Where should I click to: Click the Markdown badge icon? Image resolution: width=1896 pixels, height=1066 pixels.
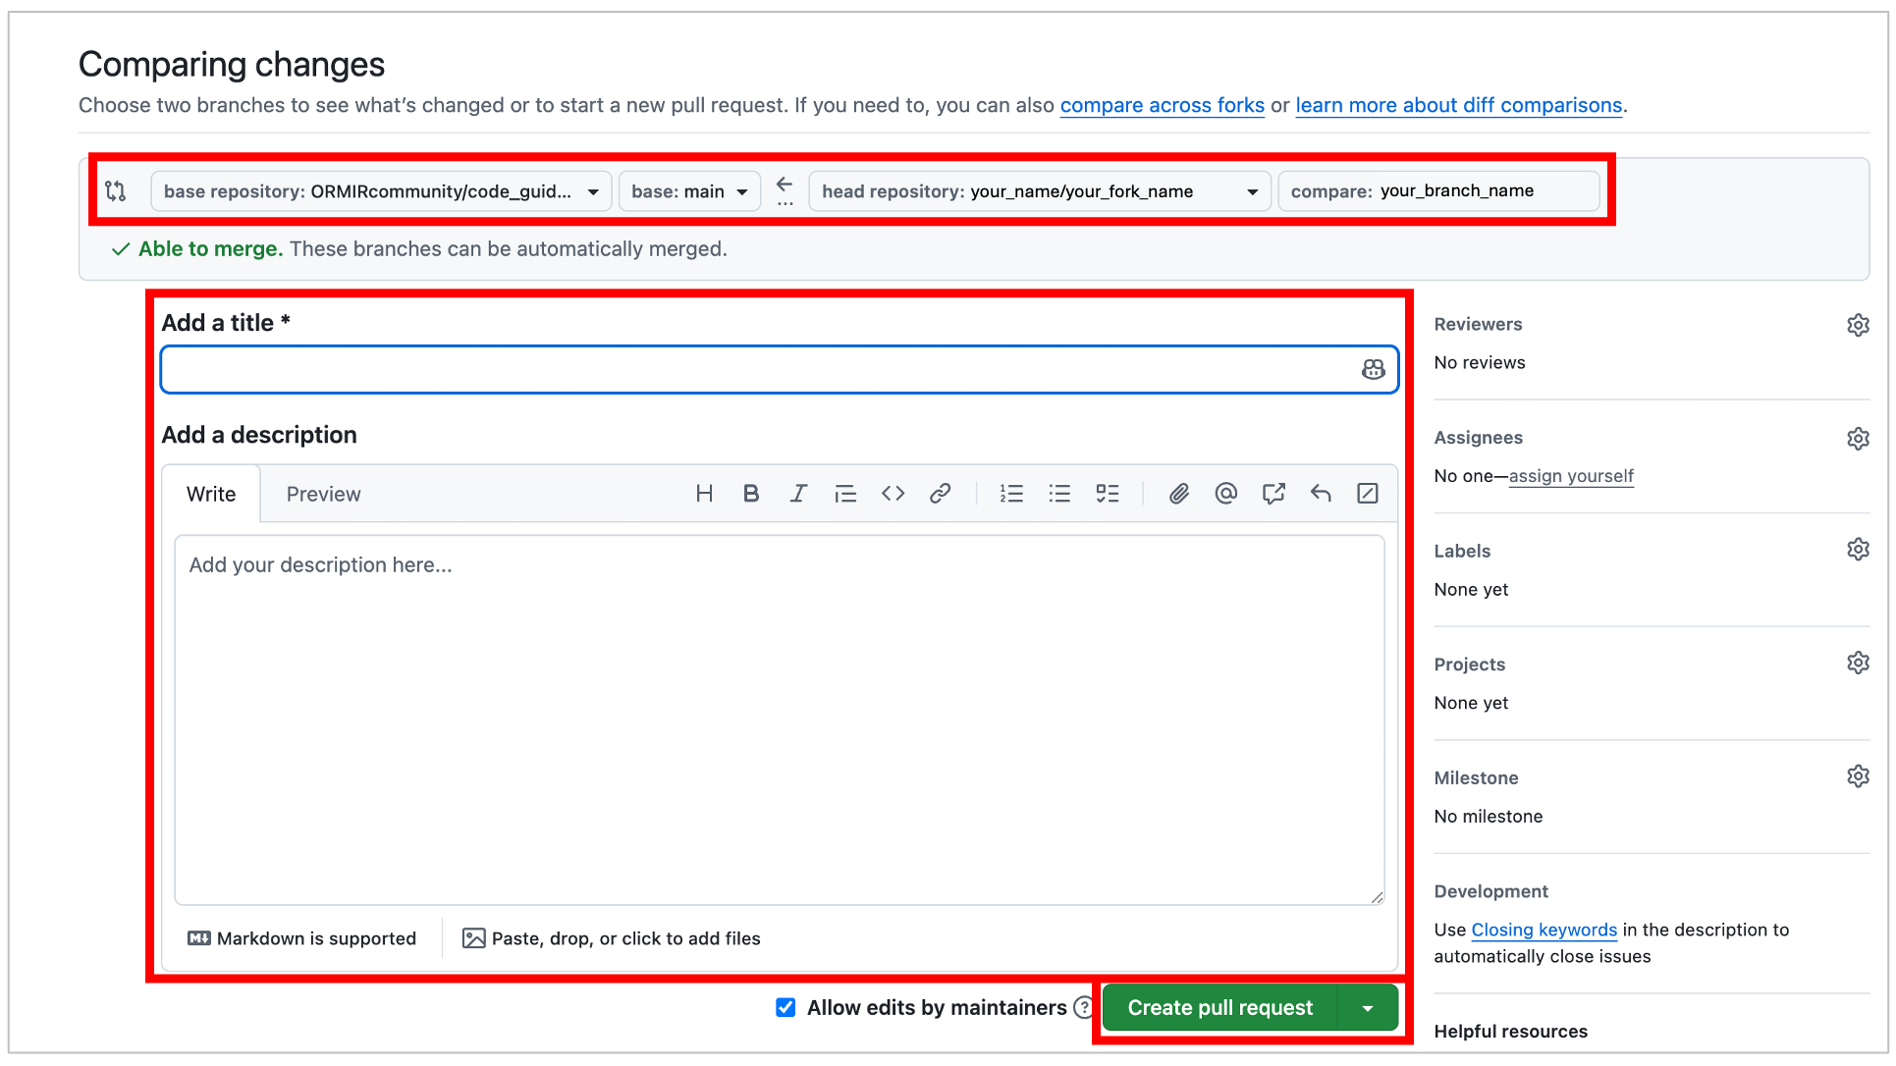(x=198, y=938)
